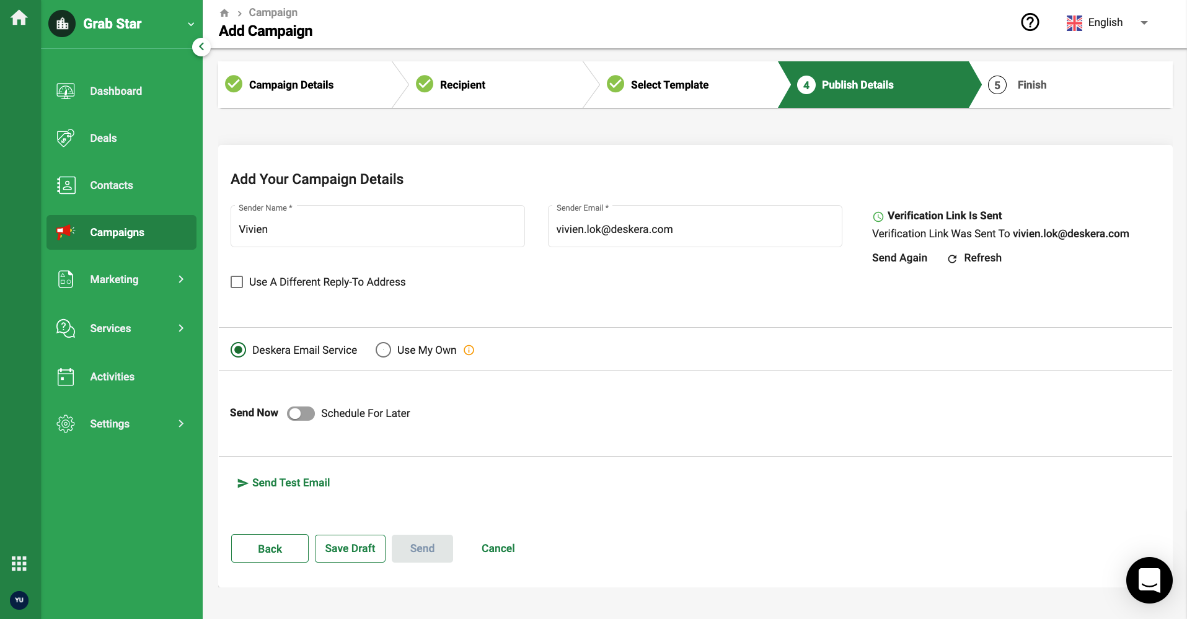The width and height of the screenshot is (1187, 619).
Task: Click the Recipient step label
Action: [x=462, y=85]
